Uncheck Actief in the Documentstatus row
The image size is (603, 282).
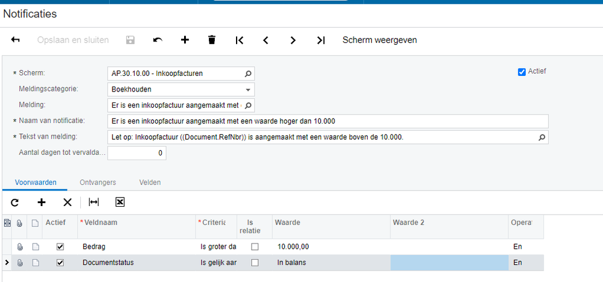tap(60, 263)
